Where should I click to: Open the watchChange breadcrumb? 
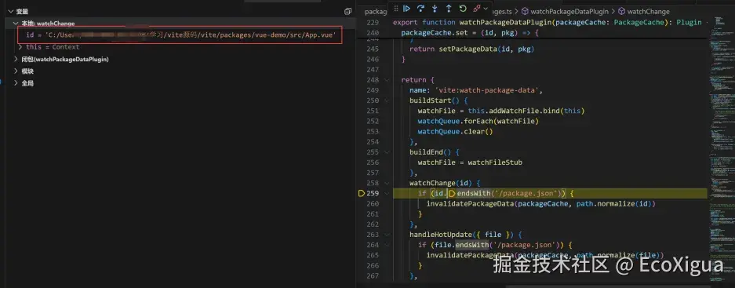[644, 11]
